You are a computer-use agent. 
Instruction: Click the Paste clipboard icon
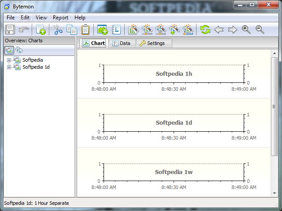[x=85, y=30]
